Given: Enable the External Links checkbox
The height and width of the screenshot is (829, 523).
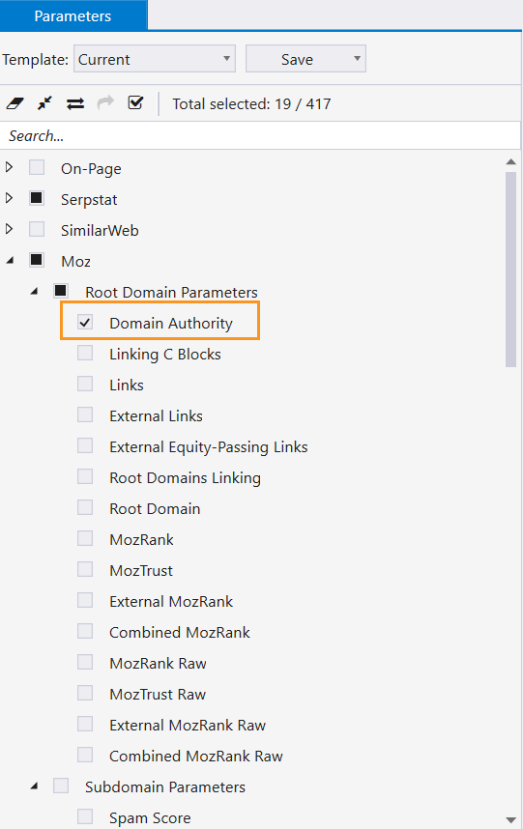Looking at the screenshot, I should click(x=85, y=414).
